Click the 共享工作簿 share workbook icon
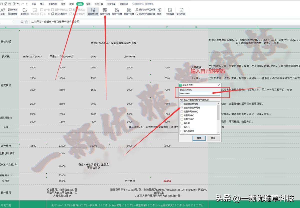This screenshot has height=208, width=300. click(129, 11)
